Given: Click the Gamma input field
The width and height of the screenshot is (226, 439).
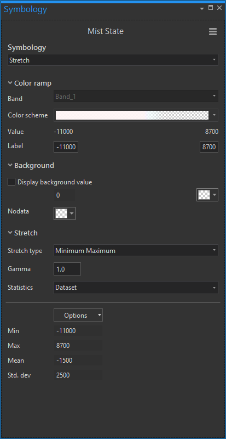Looking at the screenshot, I should coord(67,269).
